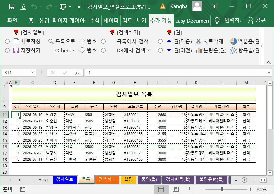274x194 pixels.
Task: Click the 목록으로 magnifier icon
Action: pos(51,41)
